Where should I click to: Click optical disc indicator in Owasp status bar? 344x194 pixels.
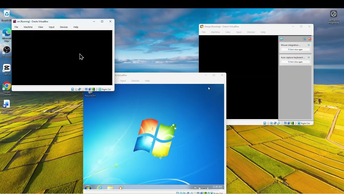coord(268,123)
